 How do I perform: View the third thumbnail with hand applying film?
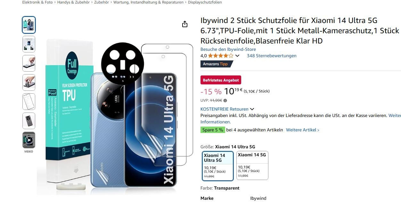tap(29, 63)
